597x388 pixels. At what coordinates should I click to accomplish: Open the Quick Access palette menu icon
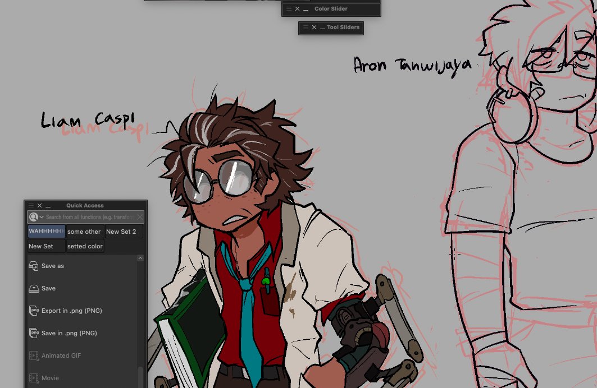(31, 206)
